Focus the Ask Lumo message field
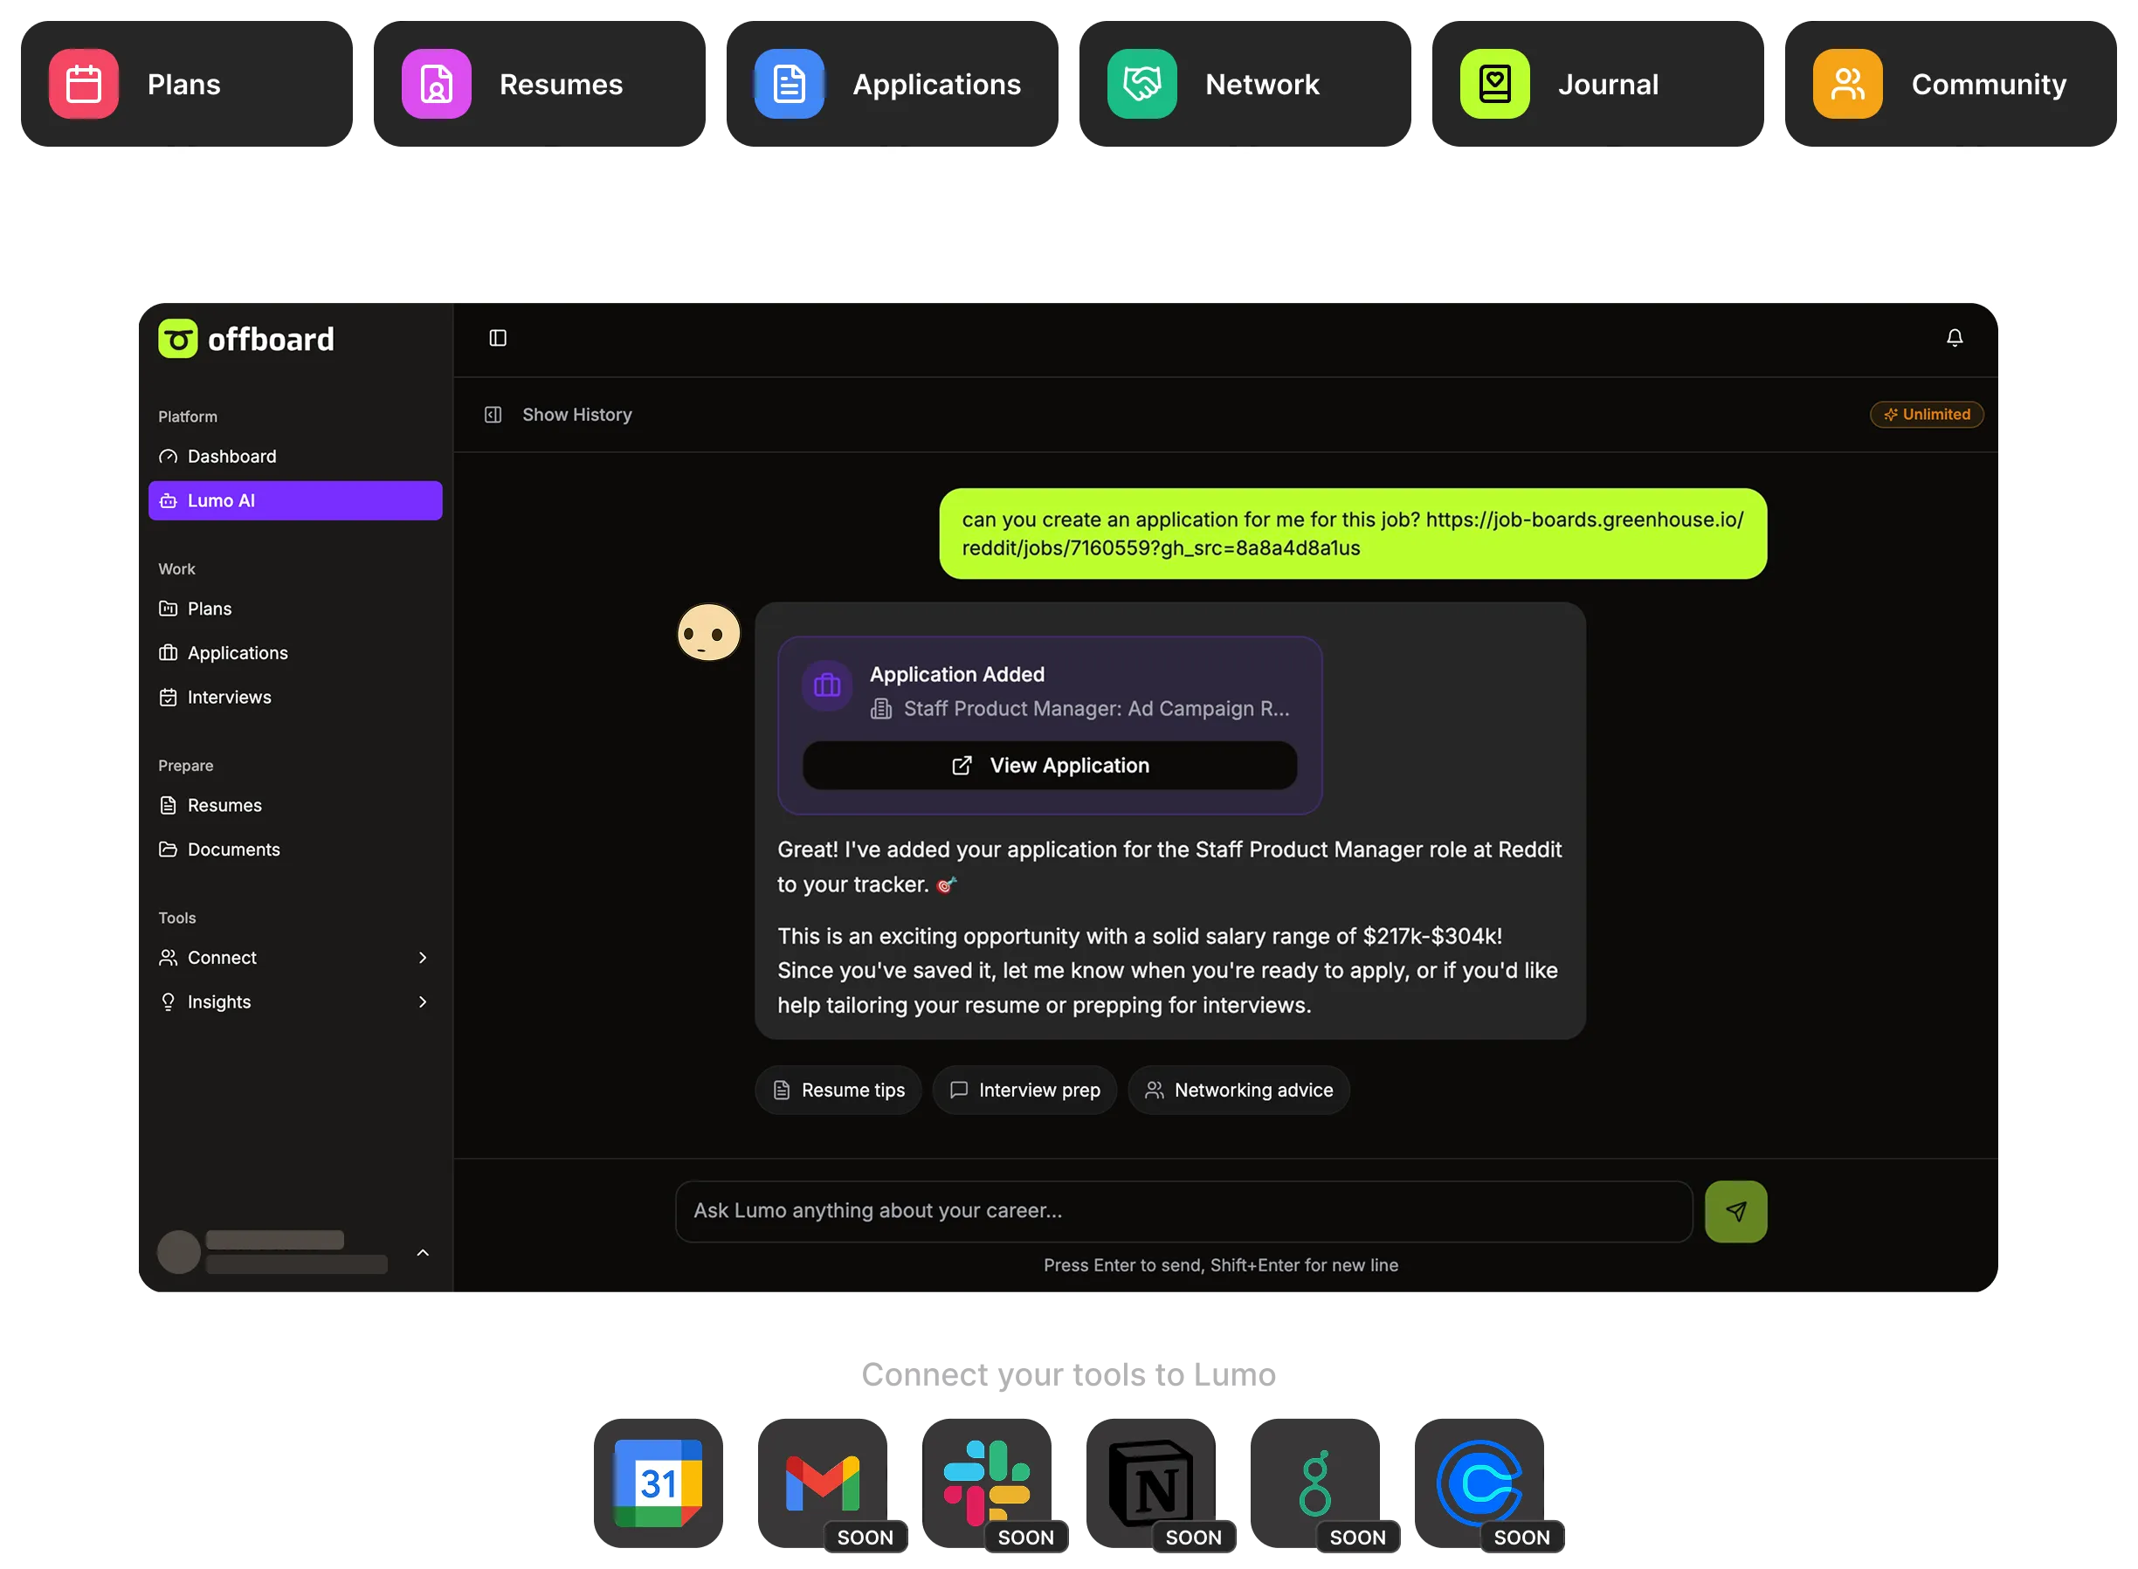Screen dimensions: 2138x1569 pyautogui.click(x=1183, y=1211)
